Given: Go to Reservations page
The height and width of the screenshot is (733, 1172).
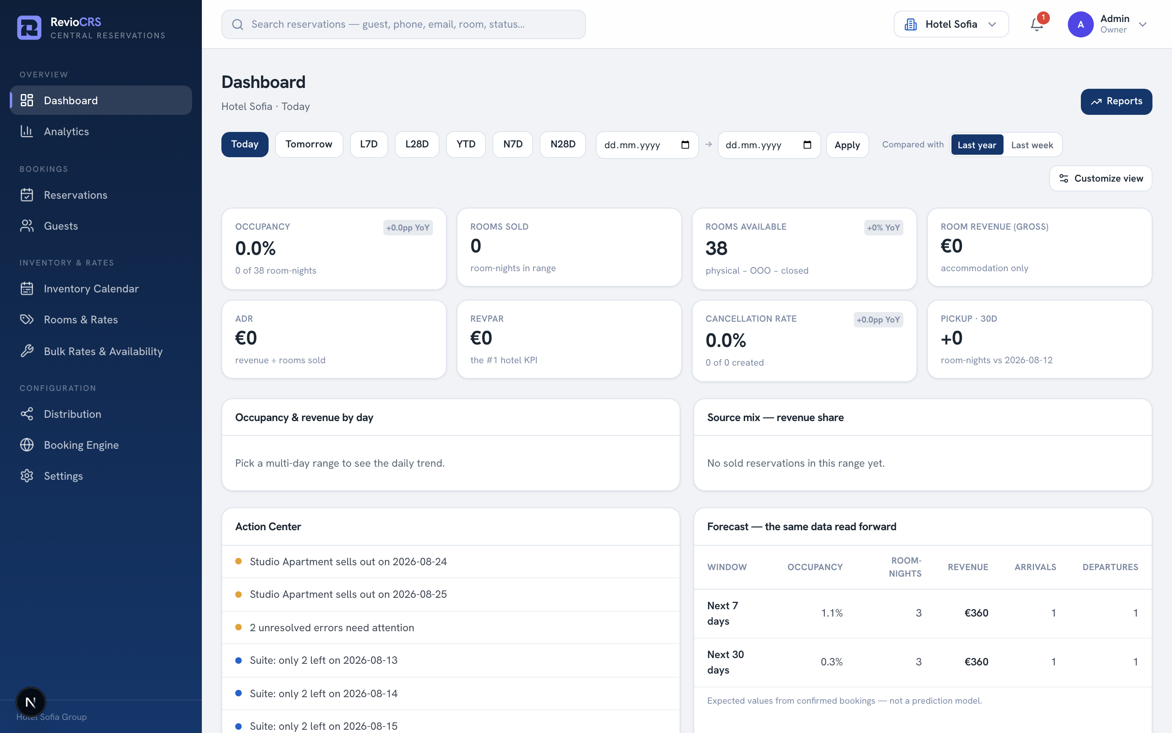Looking at the screenshot, I should coord(101,195).
